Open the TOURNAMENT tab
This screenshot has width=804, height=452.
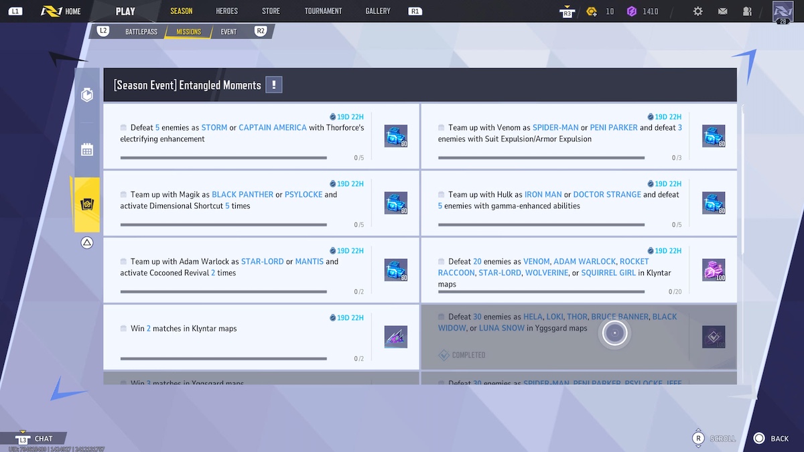(323, 11)
